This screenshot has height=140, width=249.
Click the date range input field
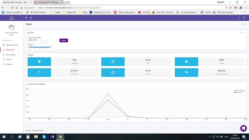click(38, 42)
